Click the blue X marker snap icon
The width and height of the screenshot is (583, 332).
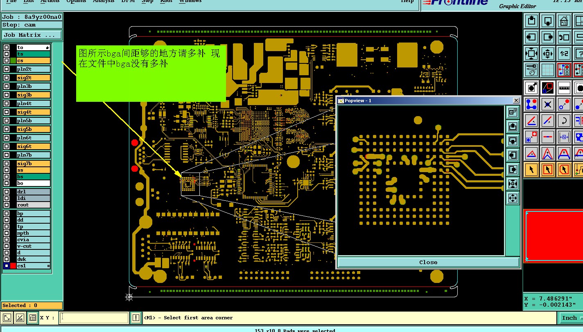pyautogui.click(x=548, y=104)
